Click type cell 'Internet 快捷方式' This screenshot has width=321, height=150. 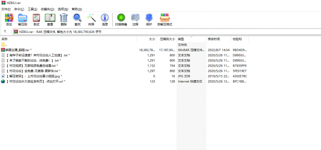point(190,81)
